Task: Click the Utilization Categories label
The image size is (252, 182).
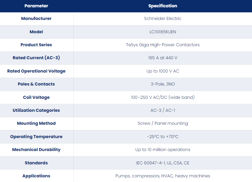Action: (x=36, y=110)
